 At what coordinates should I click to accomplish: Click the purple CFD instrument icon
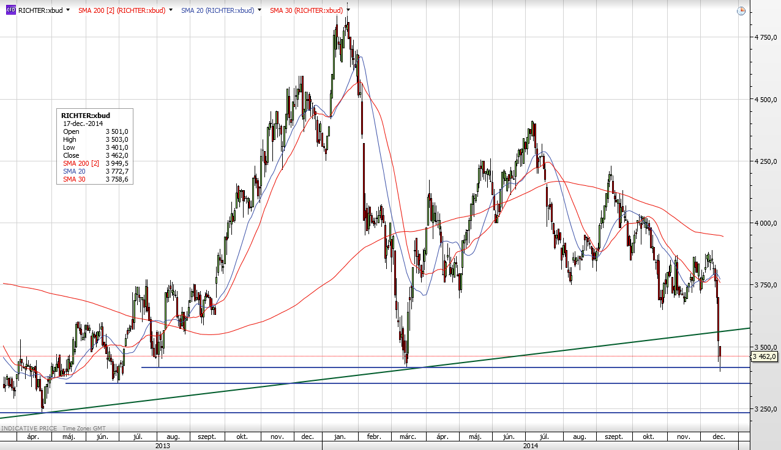click(x=10, y=10)
